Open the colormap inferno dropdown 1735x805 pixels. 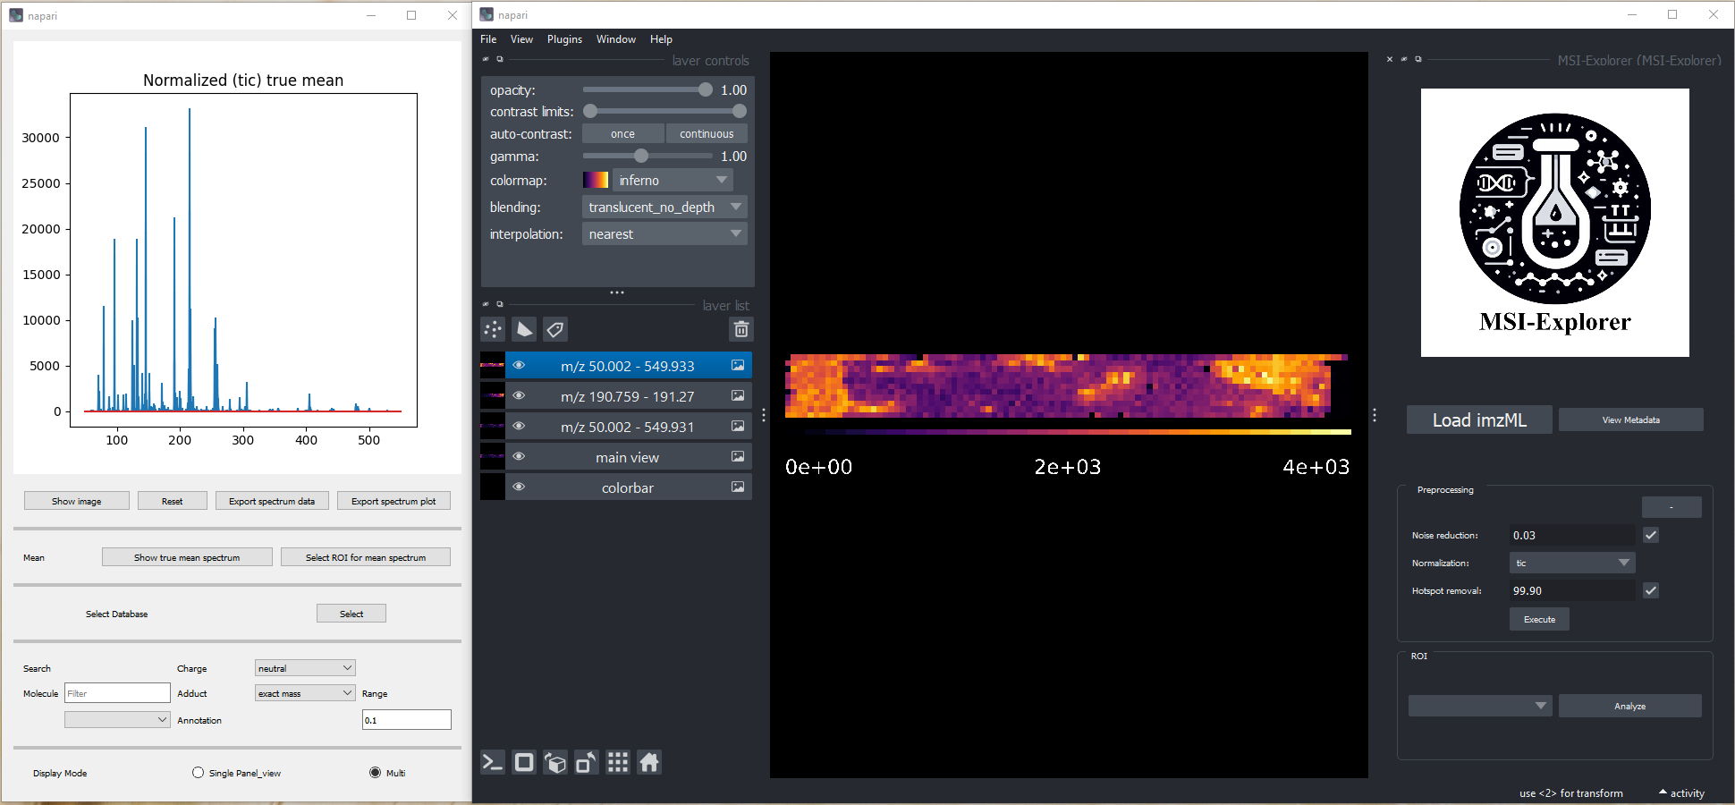click(673, 181)
